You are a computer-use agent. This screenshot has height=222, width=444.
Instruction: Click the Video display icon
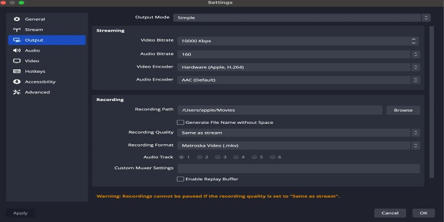click(17, 61)
